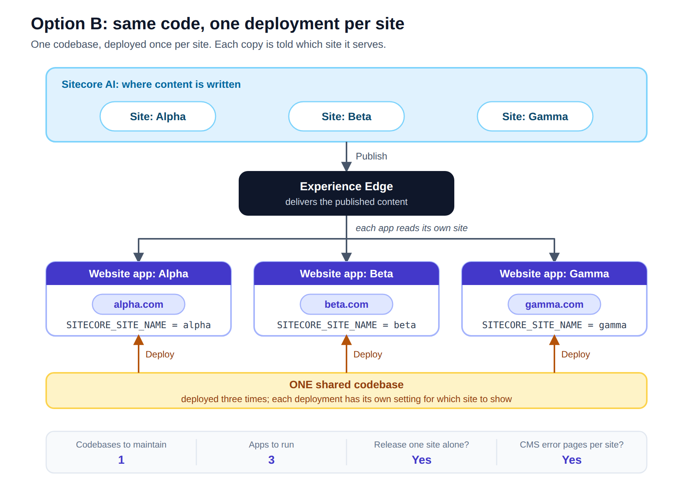Viewport: 693px width, 493px height.
Task: Click the Deploy label under Alpha app
Action: 160,354
